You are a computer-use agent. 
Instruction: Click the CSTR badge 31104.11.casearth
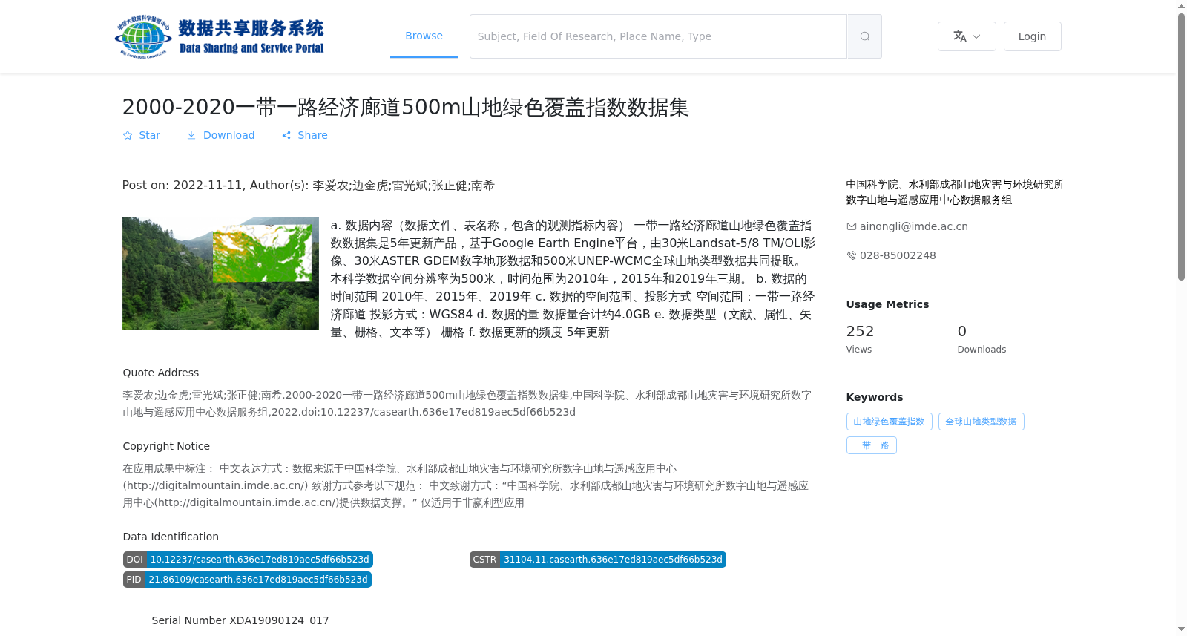point(597,560)
